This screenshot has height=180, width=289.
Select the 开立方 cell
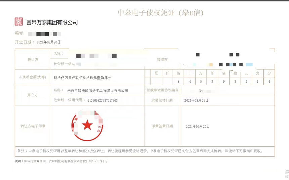point(33,95)
